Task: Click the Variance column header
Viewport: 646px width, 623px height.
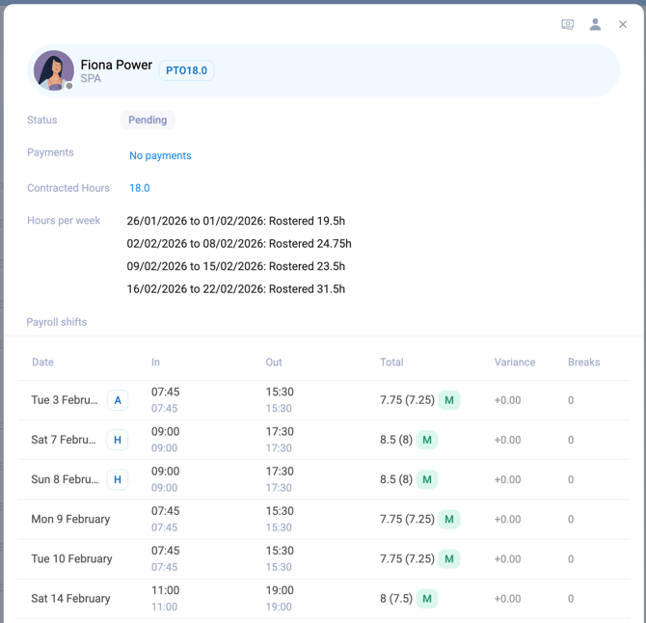Action: 514,363
